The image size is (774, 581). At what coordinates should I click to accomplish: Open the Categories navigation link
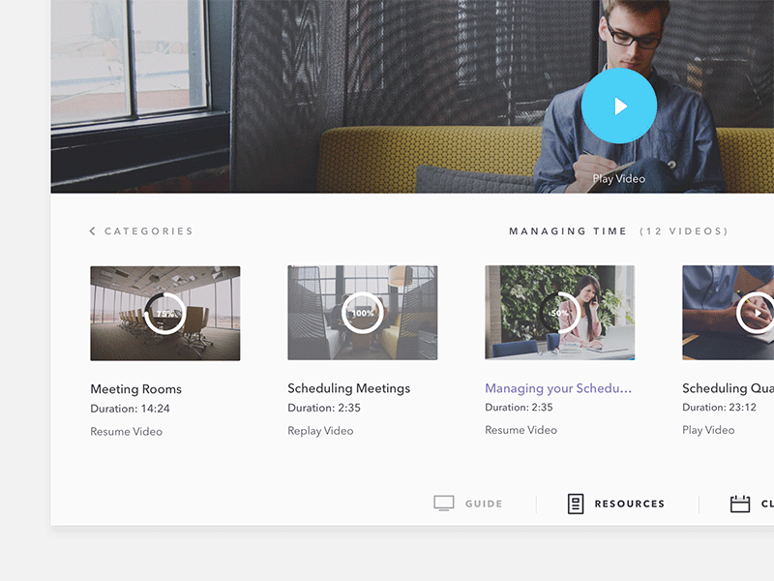pyautogui.click(x=149, y=230)
